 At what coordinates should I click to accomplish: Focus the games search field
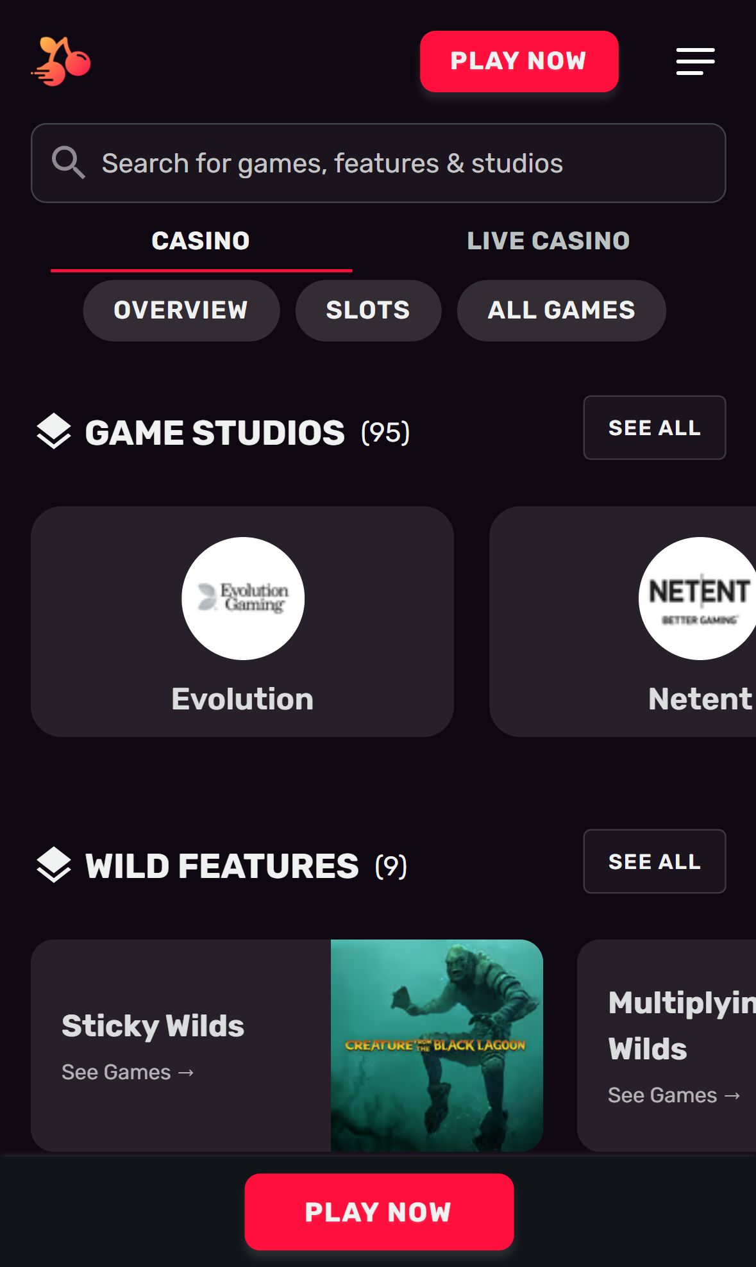pos(378,163)
